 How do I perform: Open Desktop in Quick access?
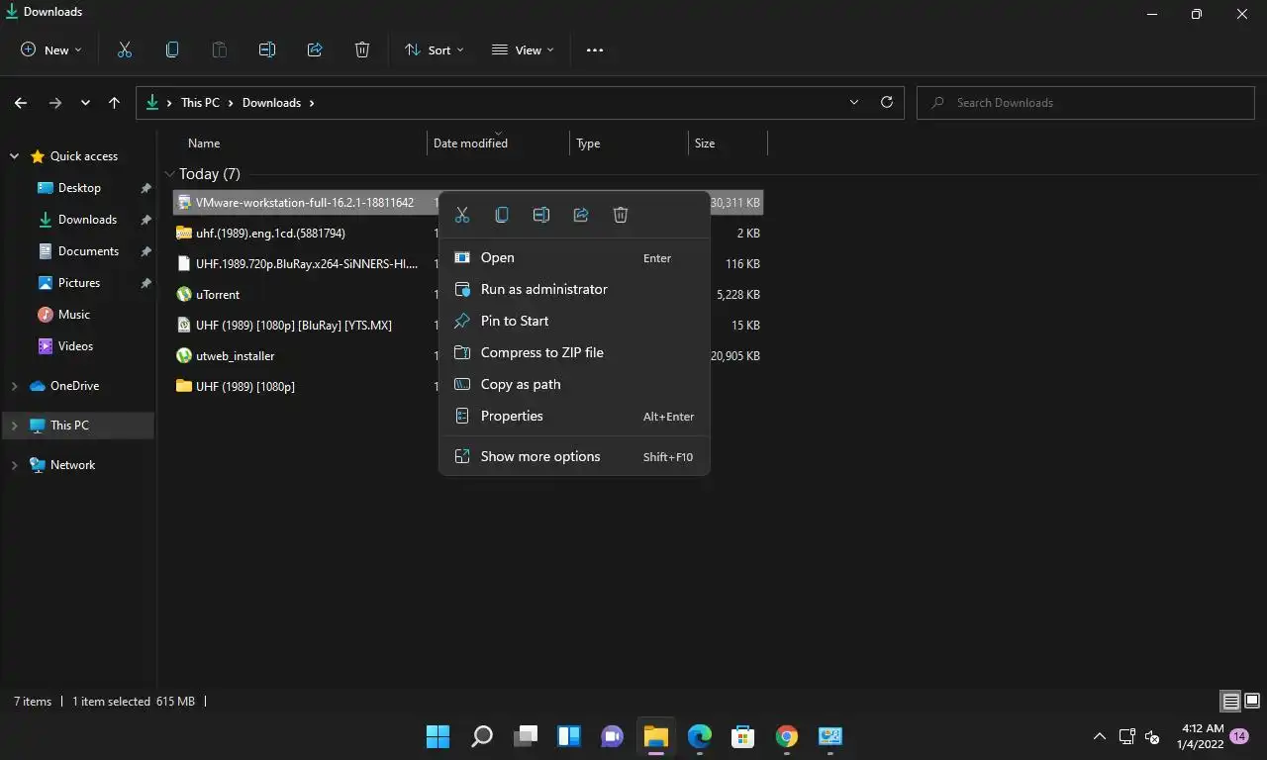(79, 188)
